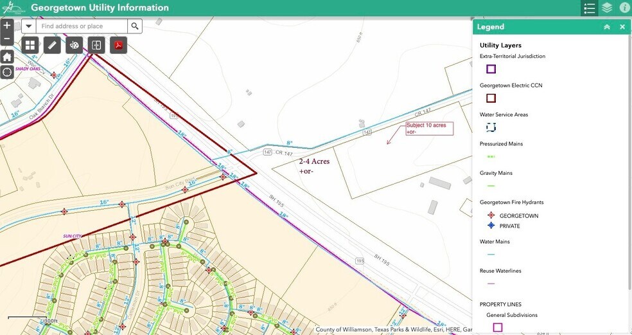
Task: Collapse the Legend panel with double chevron
Action: coord(607,27)
